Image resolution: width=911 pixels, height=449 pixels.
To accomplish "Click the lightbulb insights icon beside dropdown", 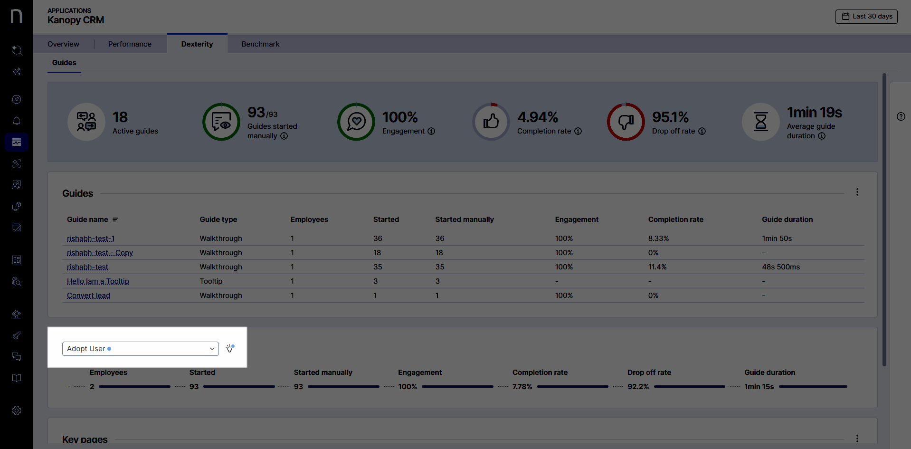I will coord(230,349).
